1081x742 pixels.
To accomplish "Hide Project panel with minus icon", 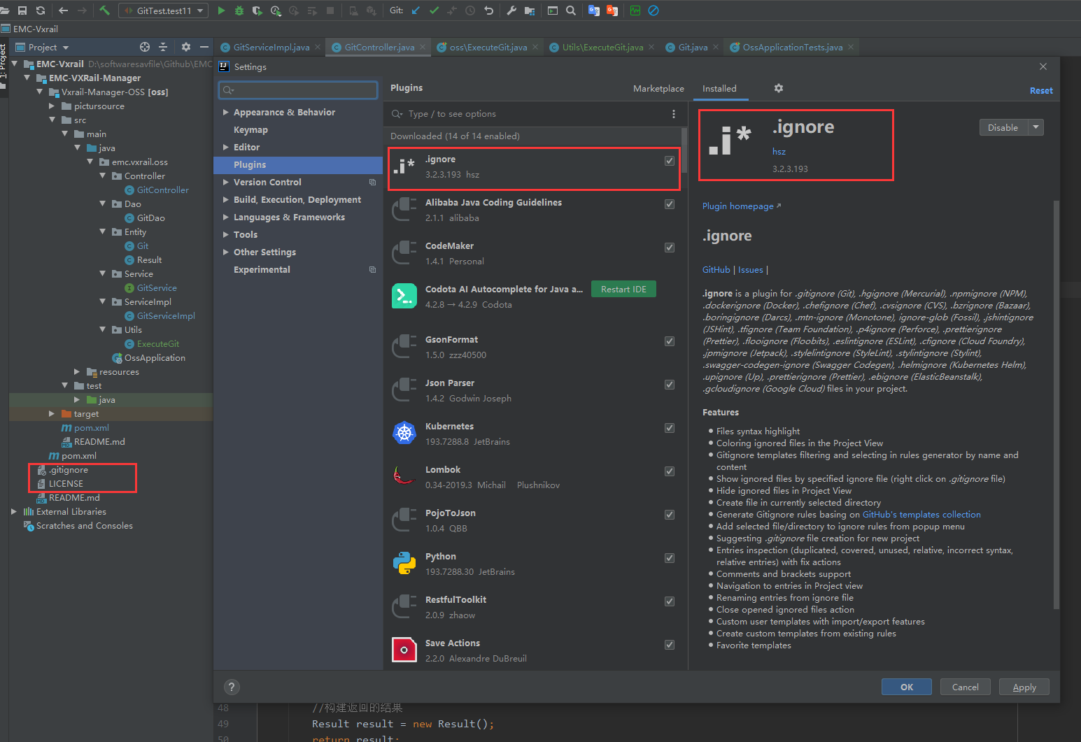I will (204, 47).
